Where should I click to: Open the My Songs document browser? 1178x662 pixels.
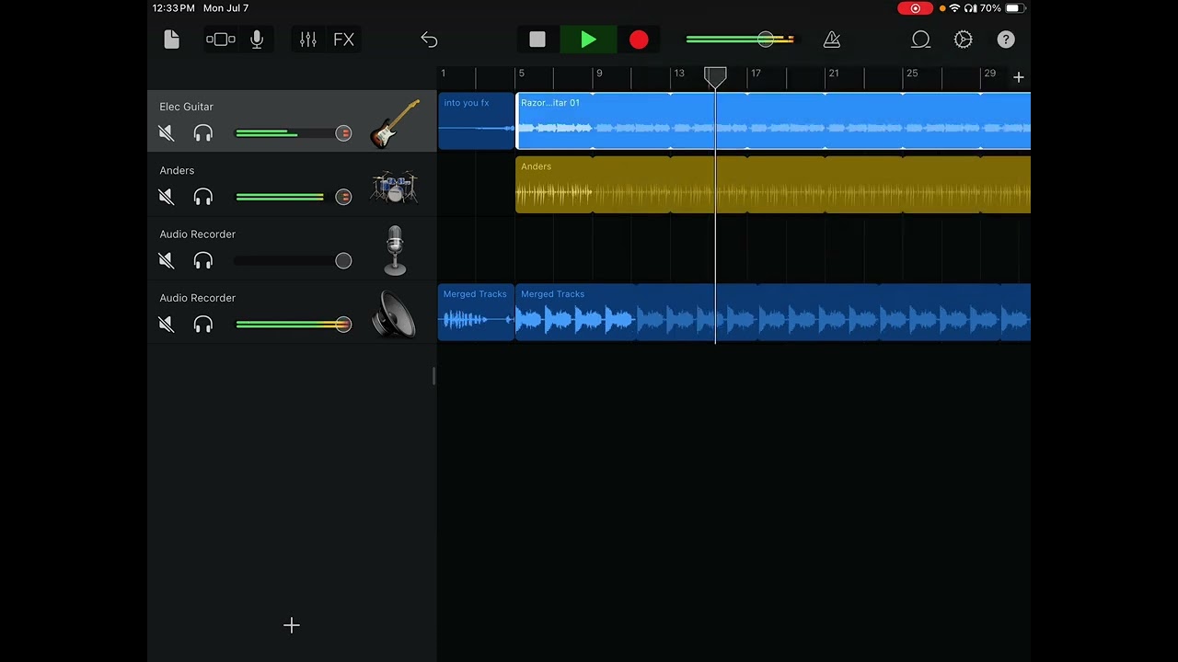pyautogui.click(x=171, y=40)
